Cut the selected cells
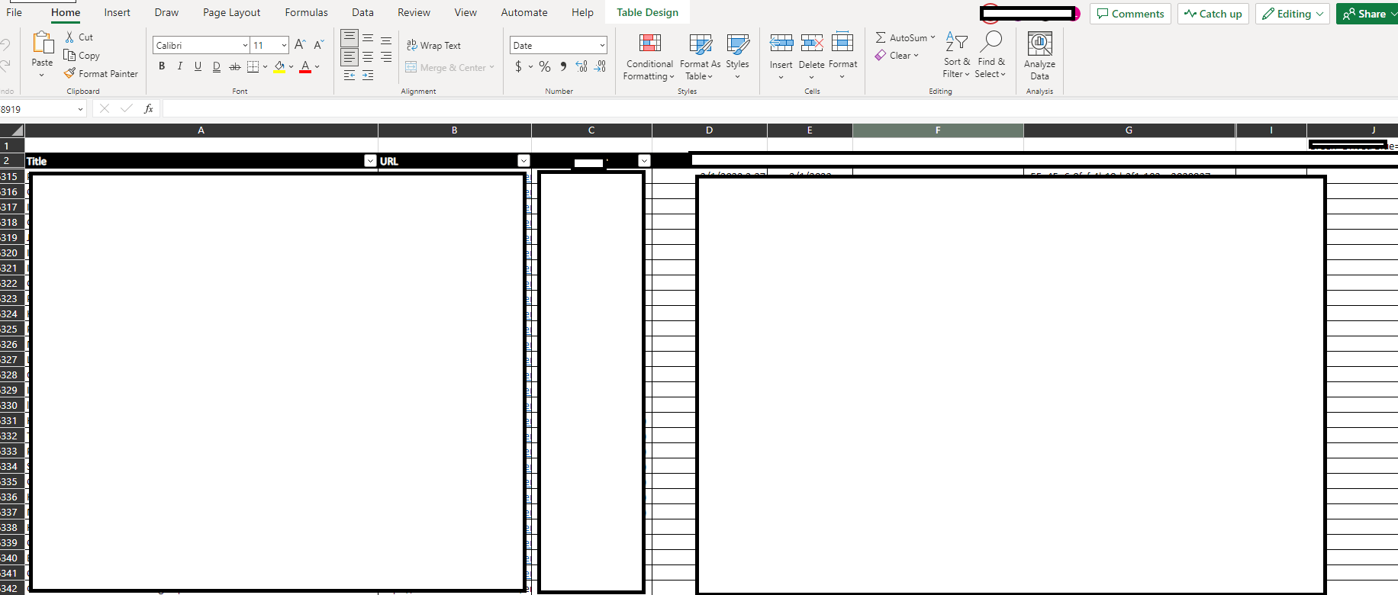The width and height of the screenshot is (1398, 595). (x=79, y=37)
